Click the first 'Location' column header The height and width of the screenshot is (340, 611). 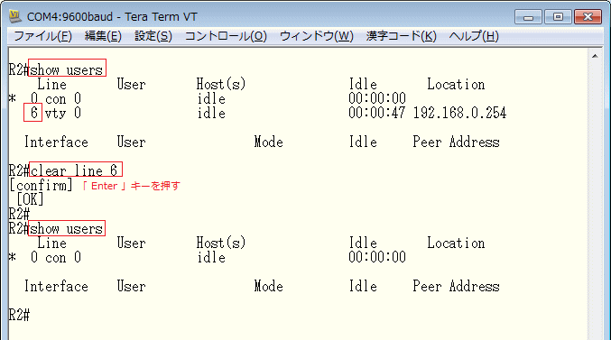[456, 84]
